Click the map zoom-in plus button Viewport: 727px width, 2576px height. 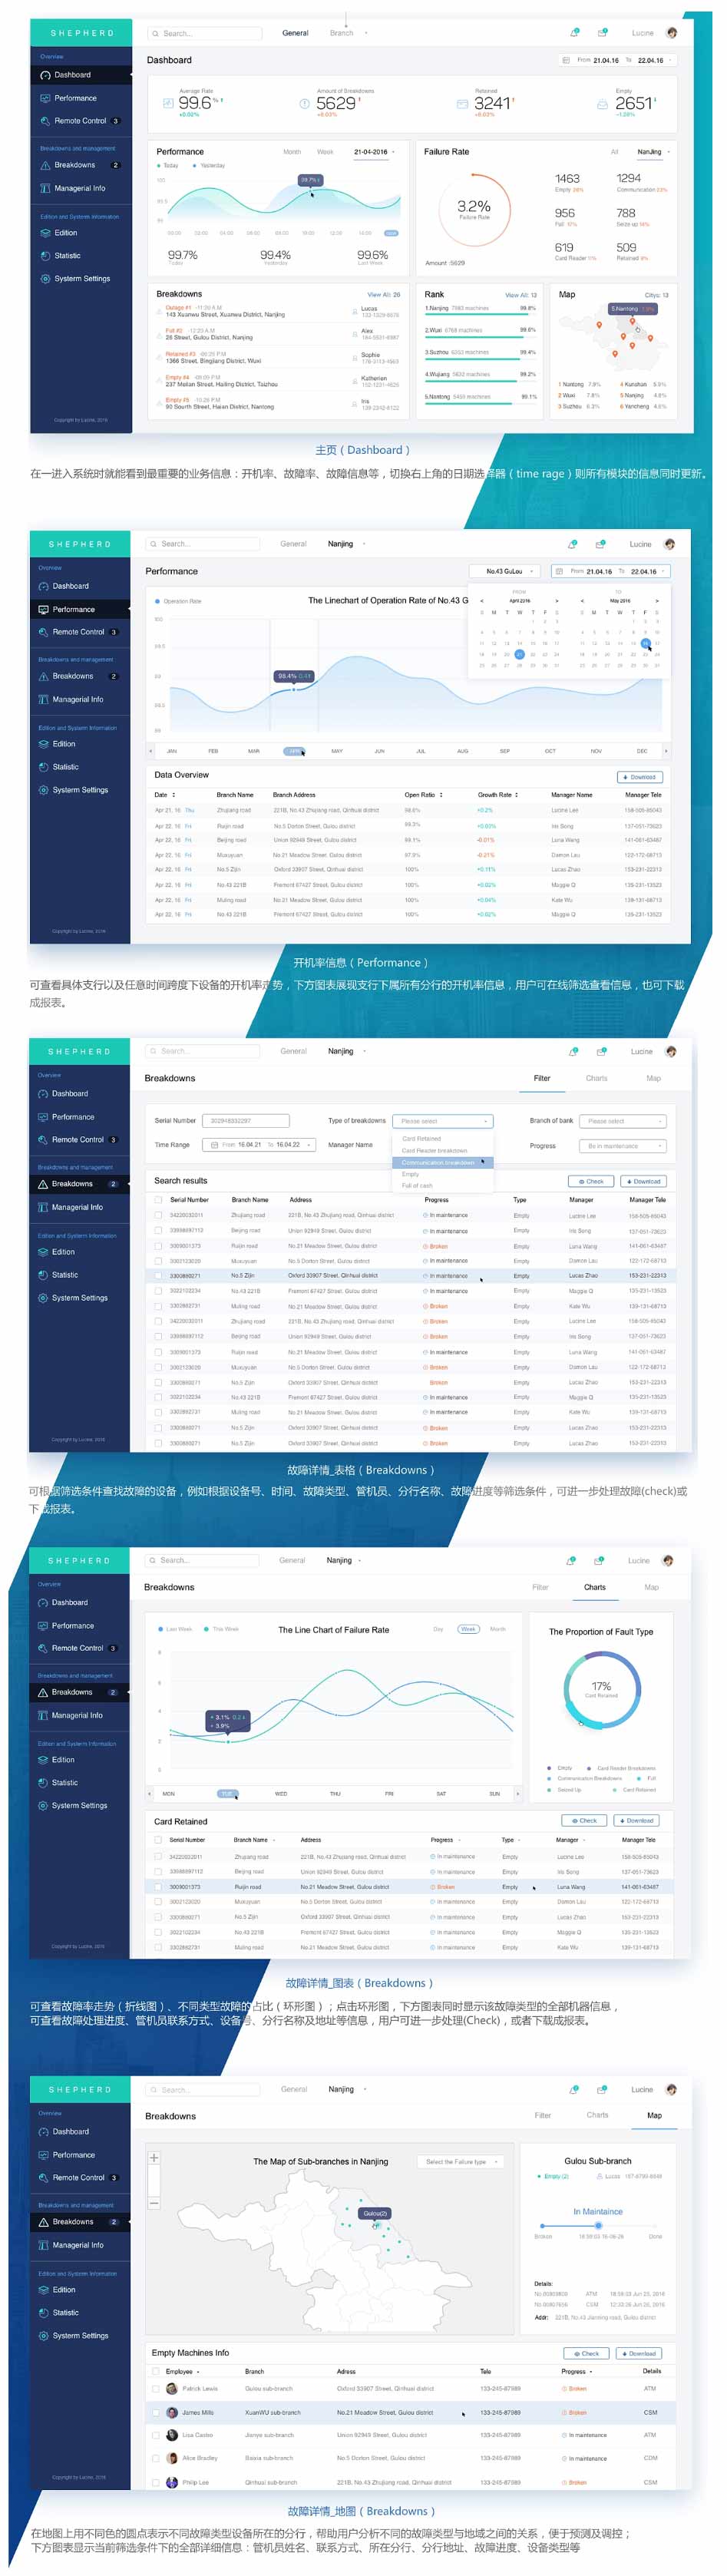154,2158
